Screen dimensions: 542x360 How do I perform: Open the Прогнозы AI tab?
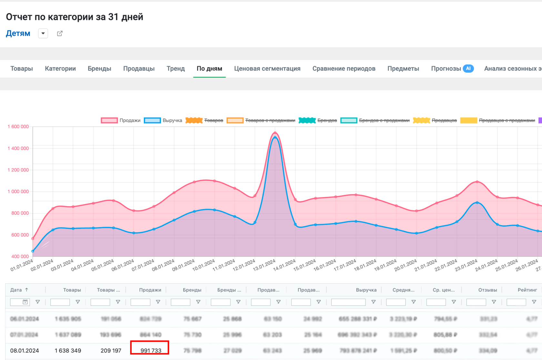click(452, 69)
